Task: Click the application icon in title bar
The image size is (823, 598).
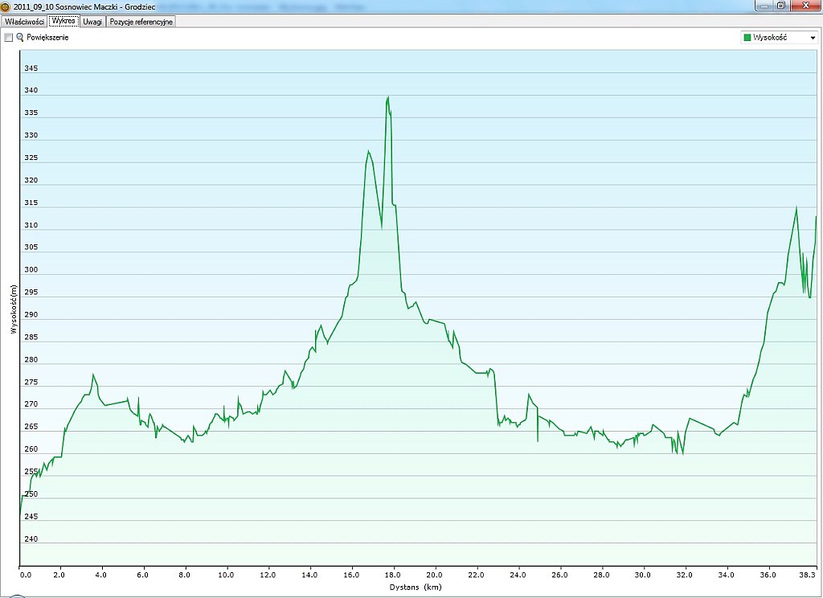Action: point(6,6)
